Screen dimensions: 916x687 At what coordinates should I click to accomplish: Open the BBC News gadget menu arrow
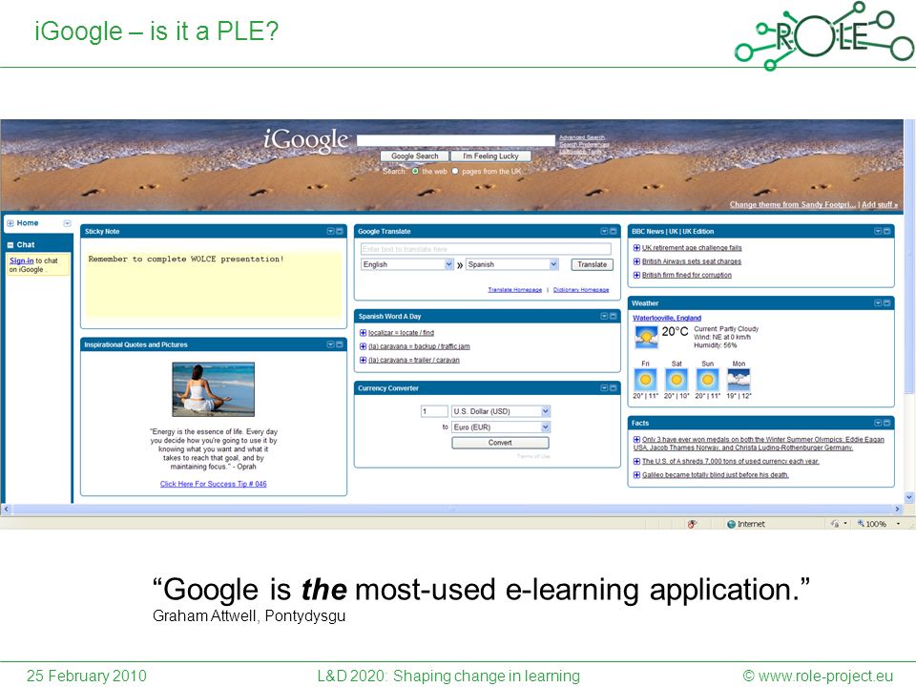878,231
